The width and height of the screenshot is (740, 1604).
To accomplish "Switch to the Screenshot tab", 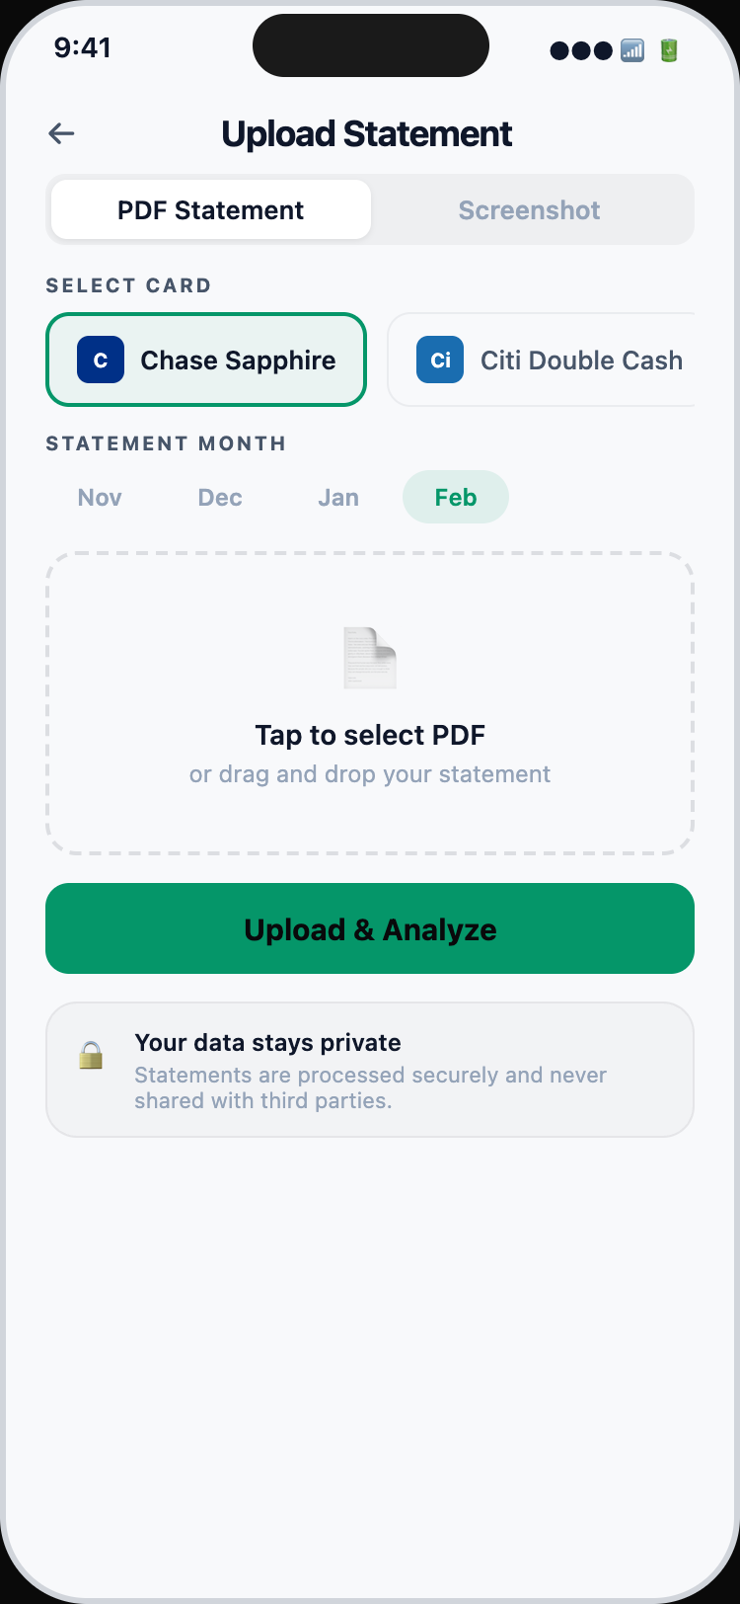I will [x=529, y=210].
